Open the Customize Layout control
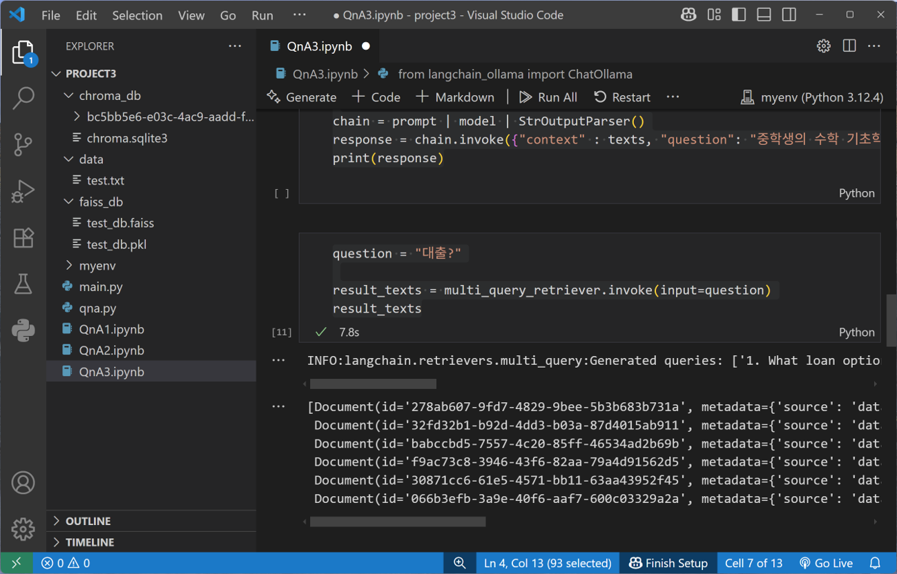Image resolution: width=897 pixels, height=574 pixels. (x=714, y=14)
